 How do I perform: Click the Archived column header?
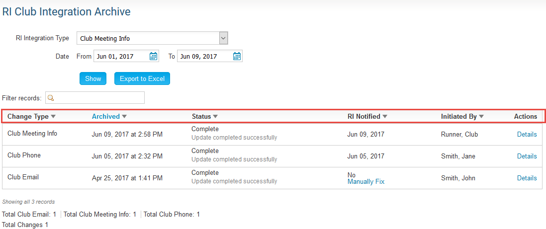[x=106, y=117]
